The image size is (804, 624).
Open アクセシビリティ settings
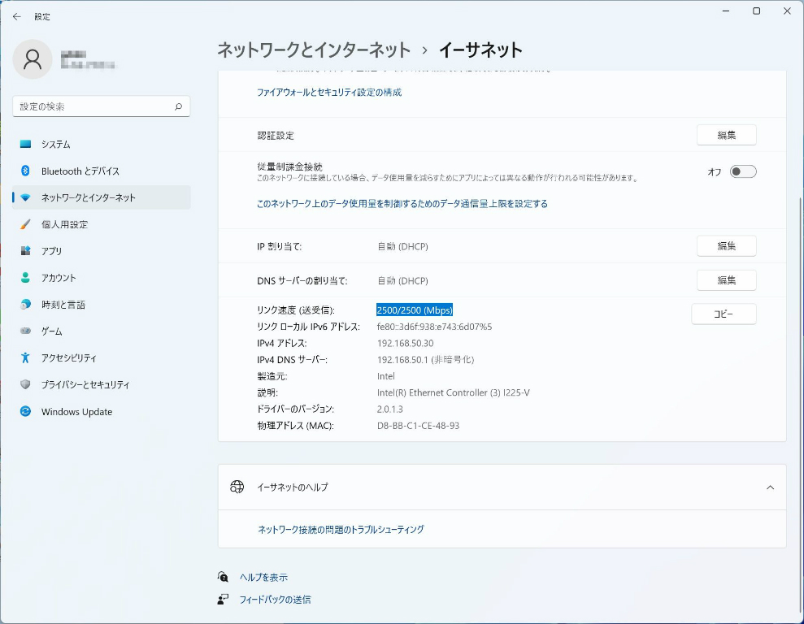68,358
